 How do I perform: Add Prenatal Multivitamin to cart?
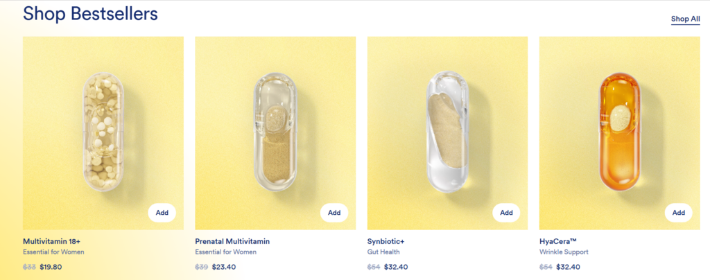(334, 213)
